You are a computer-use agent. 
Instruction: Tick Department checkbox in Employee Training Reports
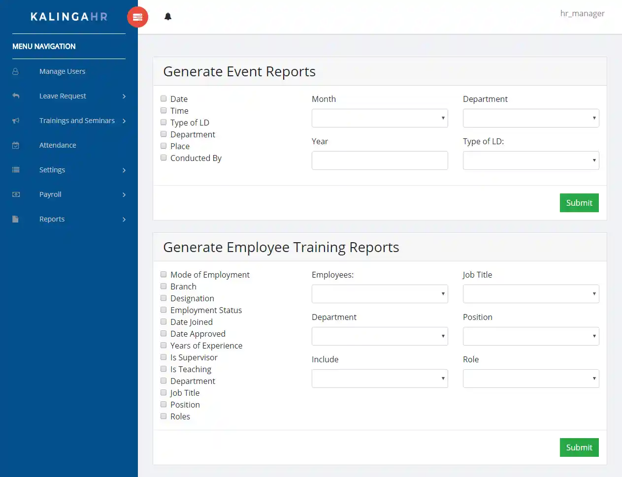pos(164,381)
